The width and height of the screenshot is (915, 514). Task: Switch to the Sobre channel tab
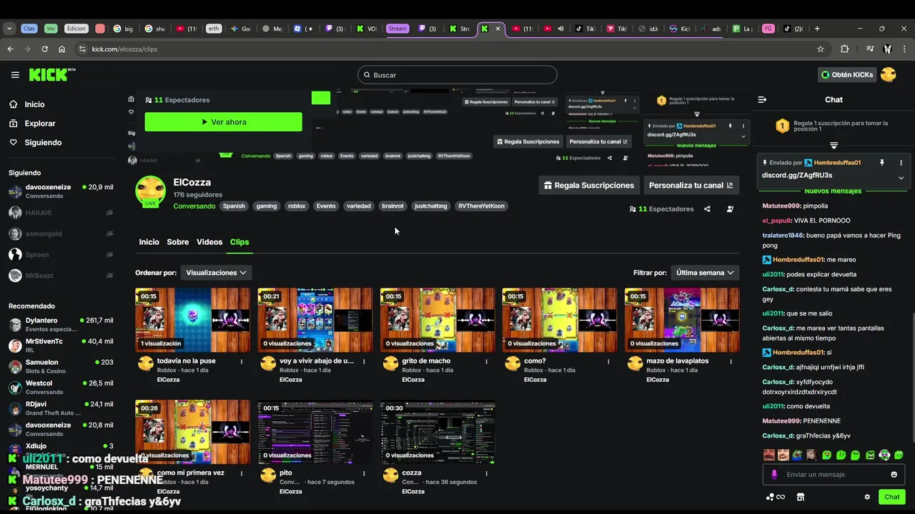pyautogui.click(x=178, y=242)
